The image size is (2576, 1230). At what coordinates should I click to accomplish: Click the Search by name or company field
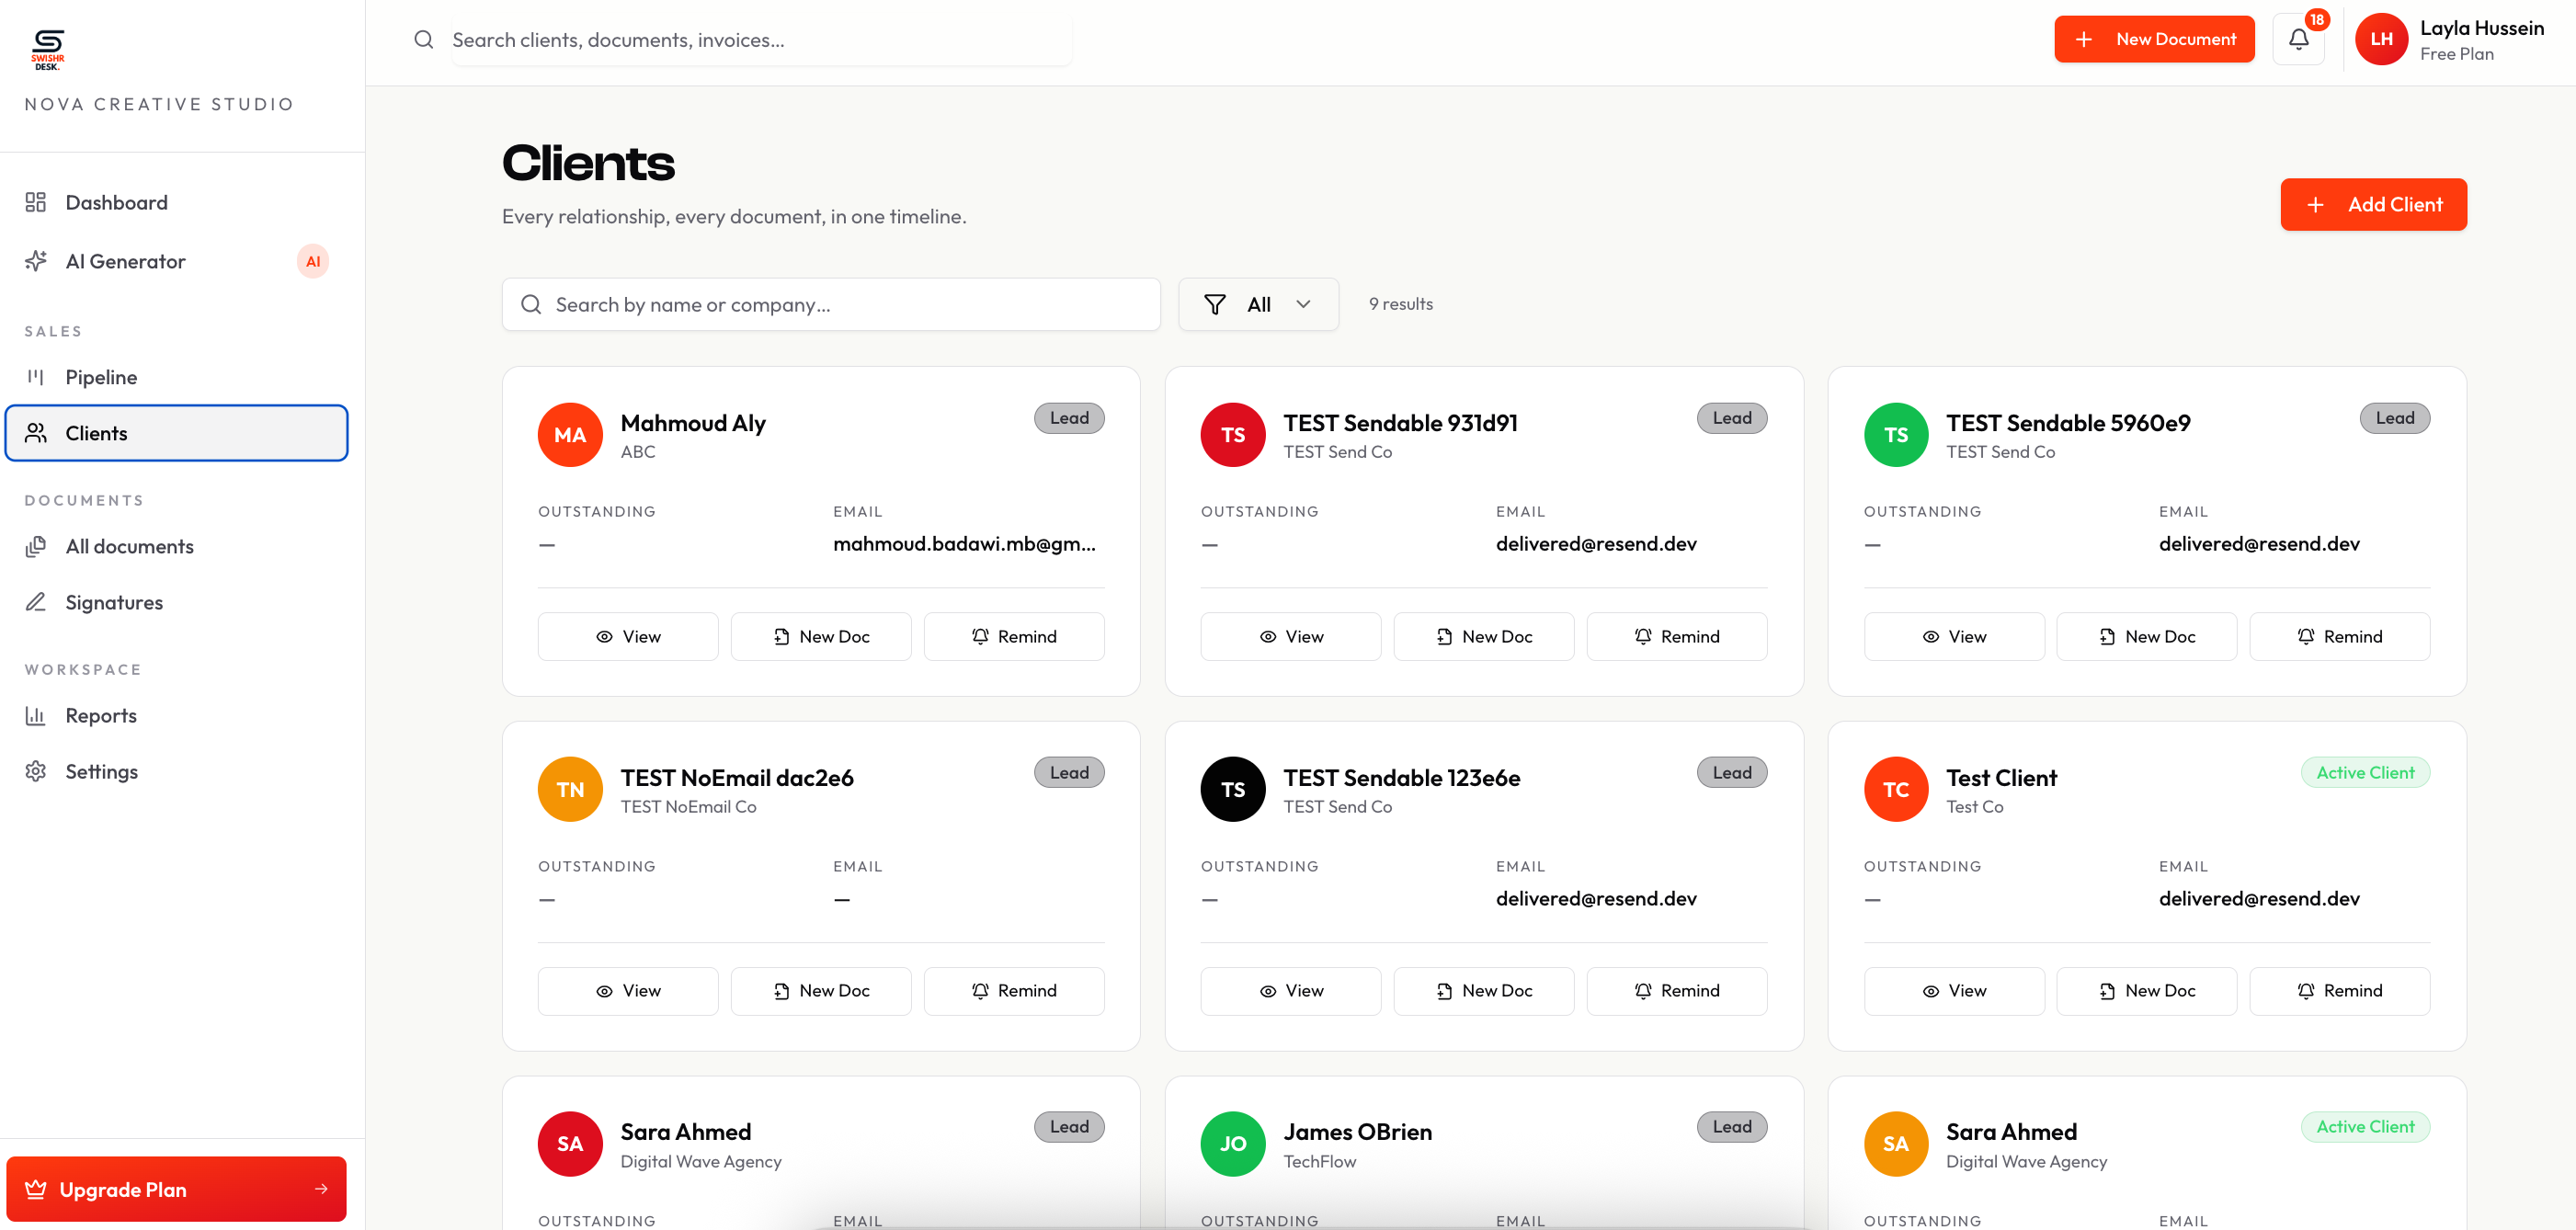tap(831, 304)
